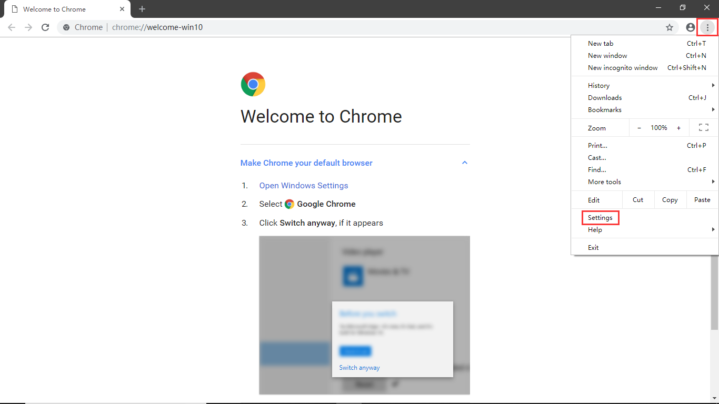Increase zoom with the plus button

678,128
